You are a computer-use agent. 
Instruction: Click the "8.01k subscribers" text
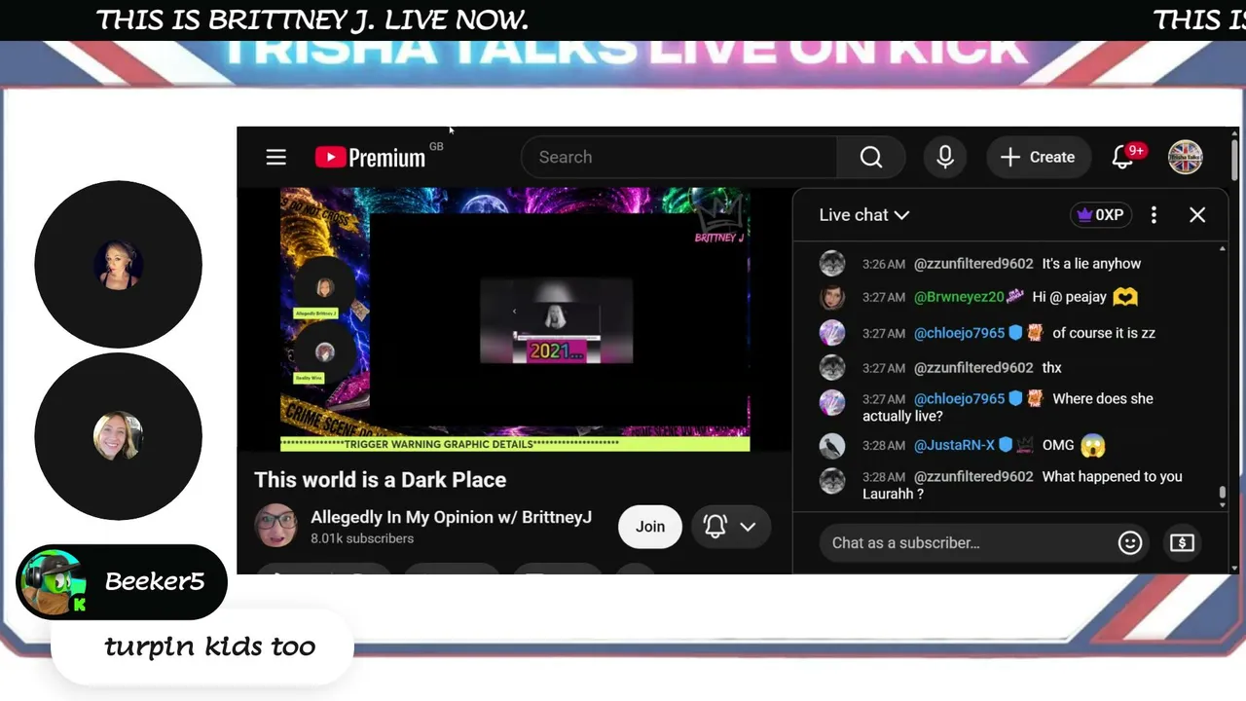(362, 538)
